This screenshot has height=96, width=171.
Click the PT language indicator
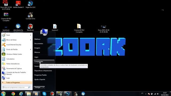142,94
